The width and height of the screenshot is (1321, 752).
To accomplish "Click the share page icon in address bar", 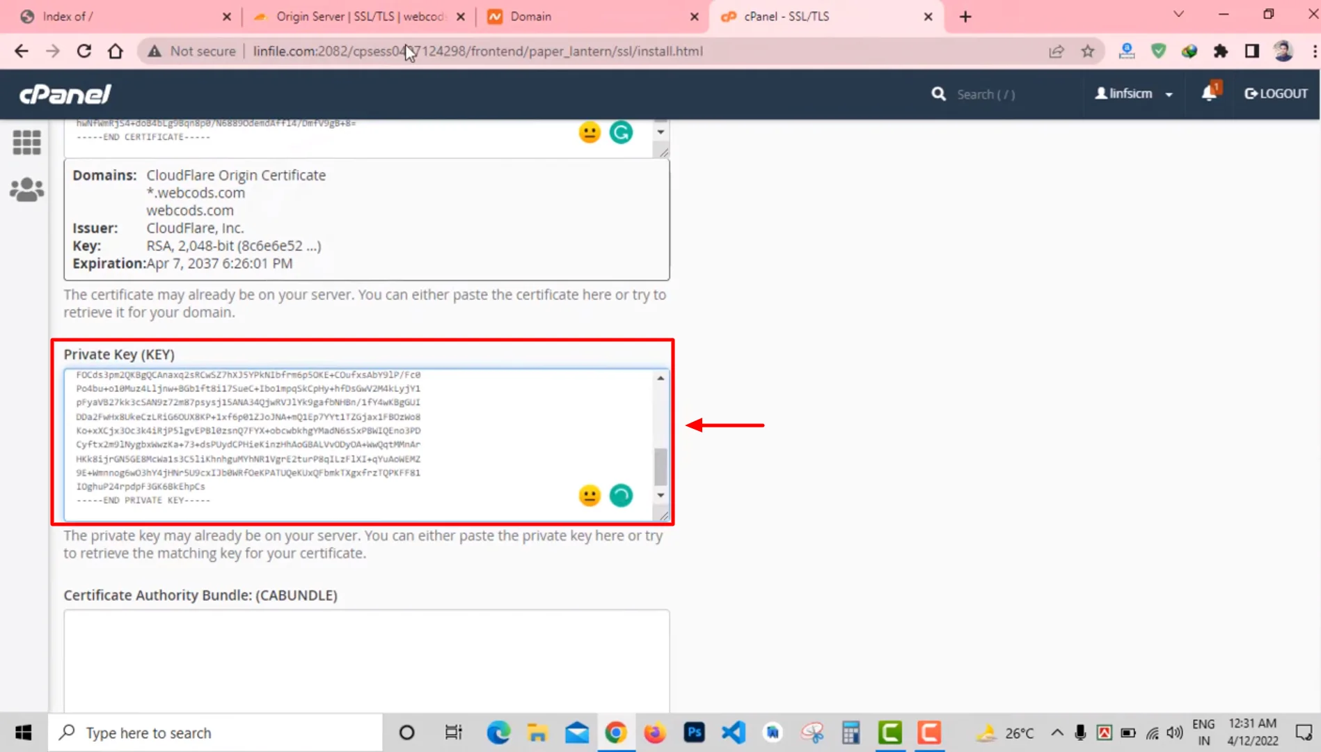I will click(x=1057, y=51).
